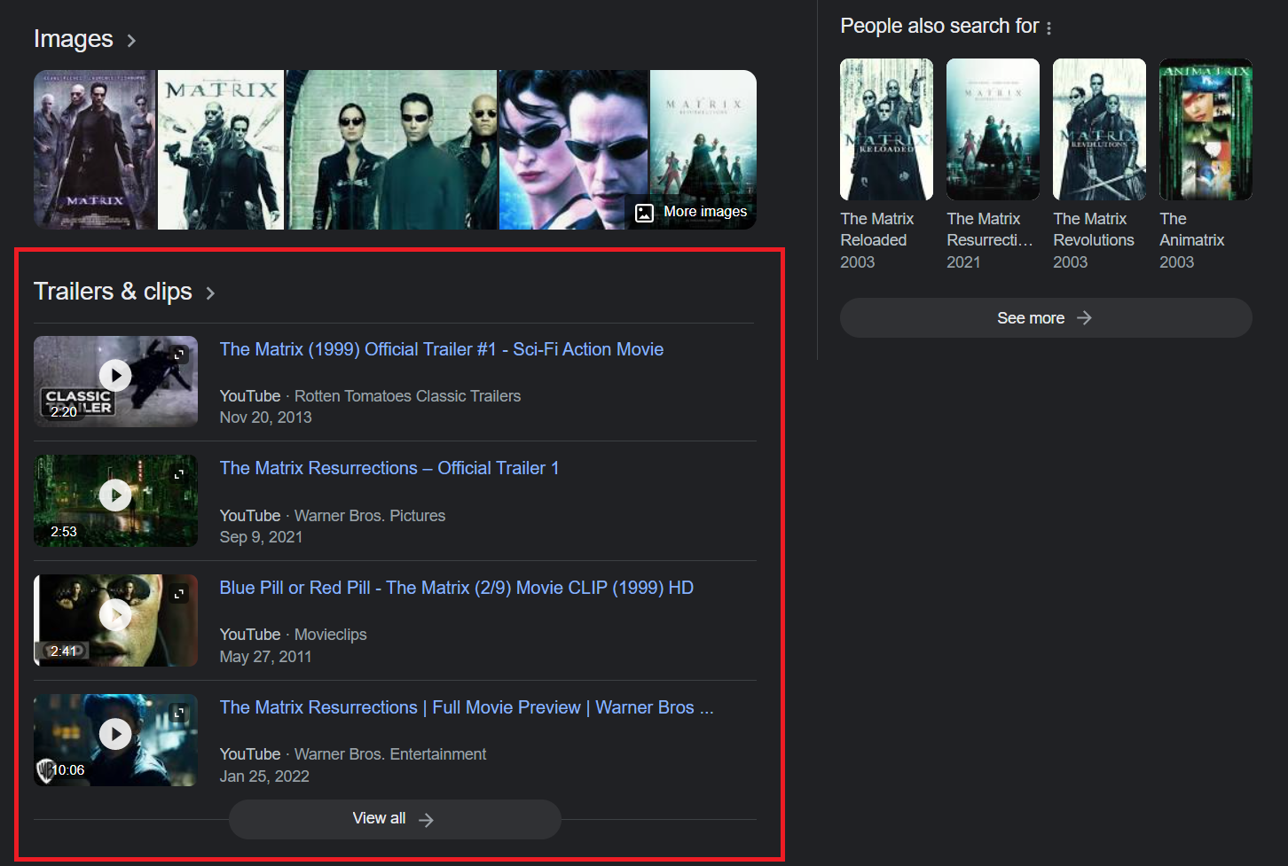Select The Matrix Reloaded title text
Viewport: 1288px width, 866px height.
coord(877,230)
